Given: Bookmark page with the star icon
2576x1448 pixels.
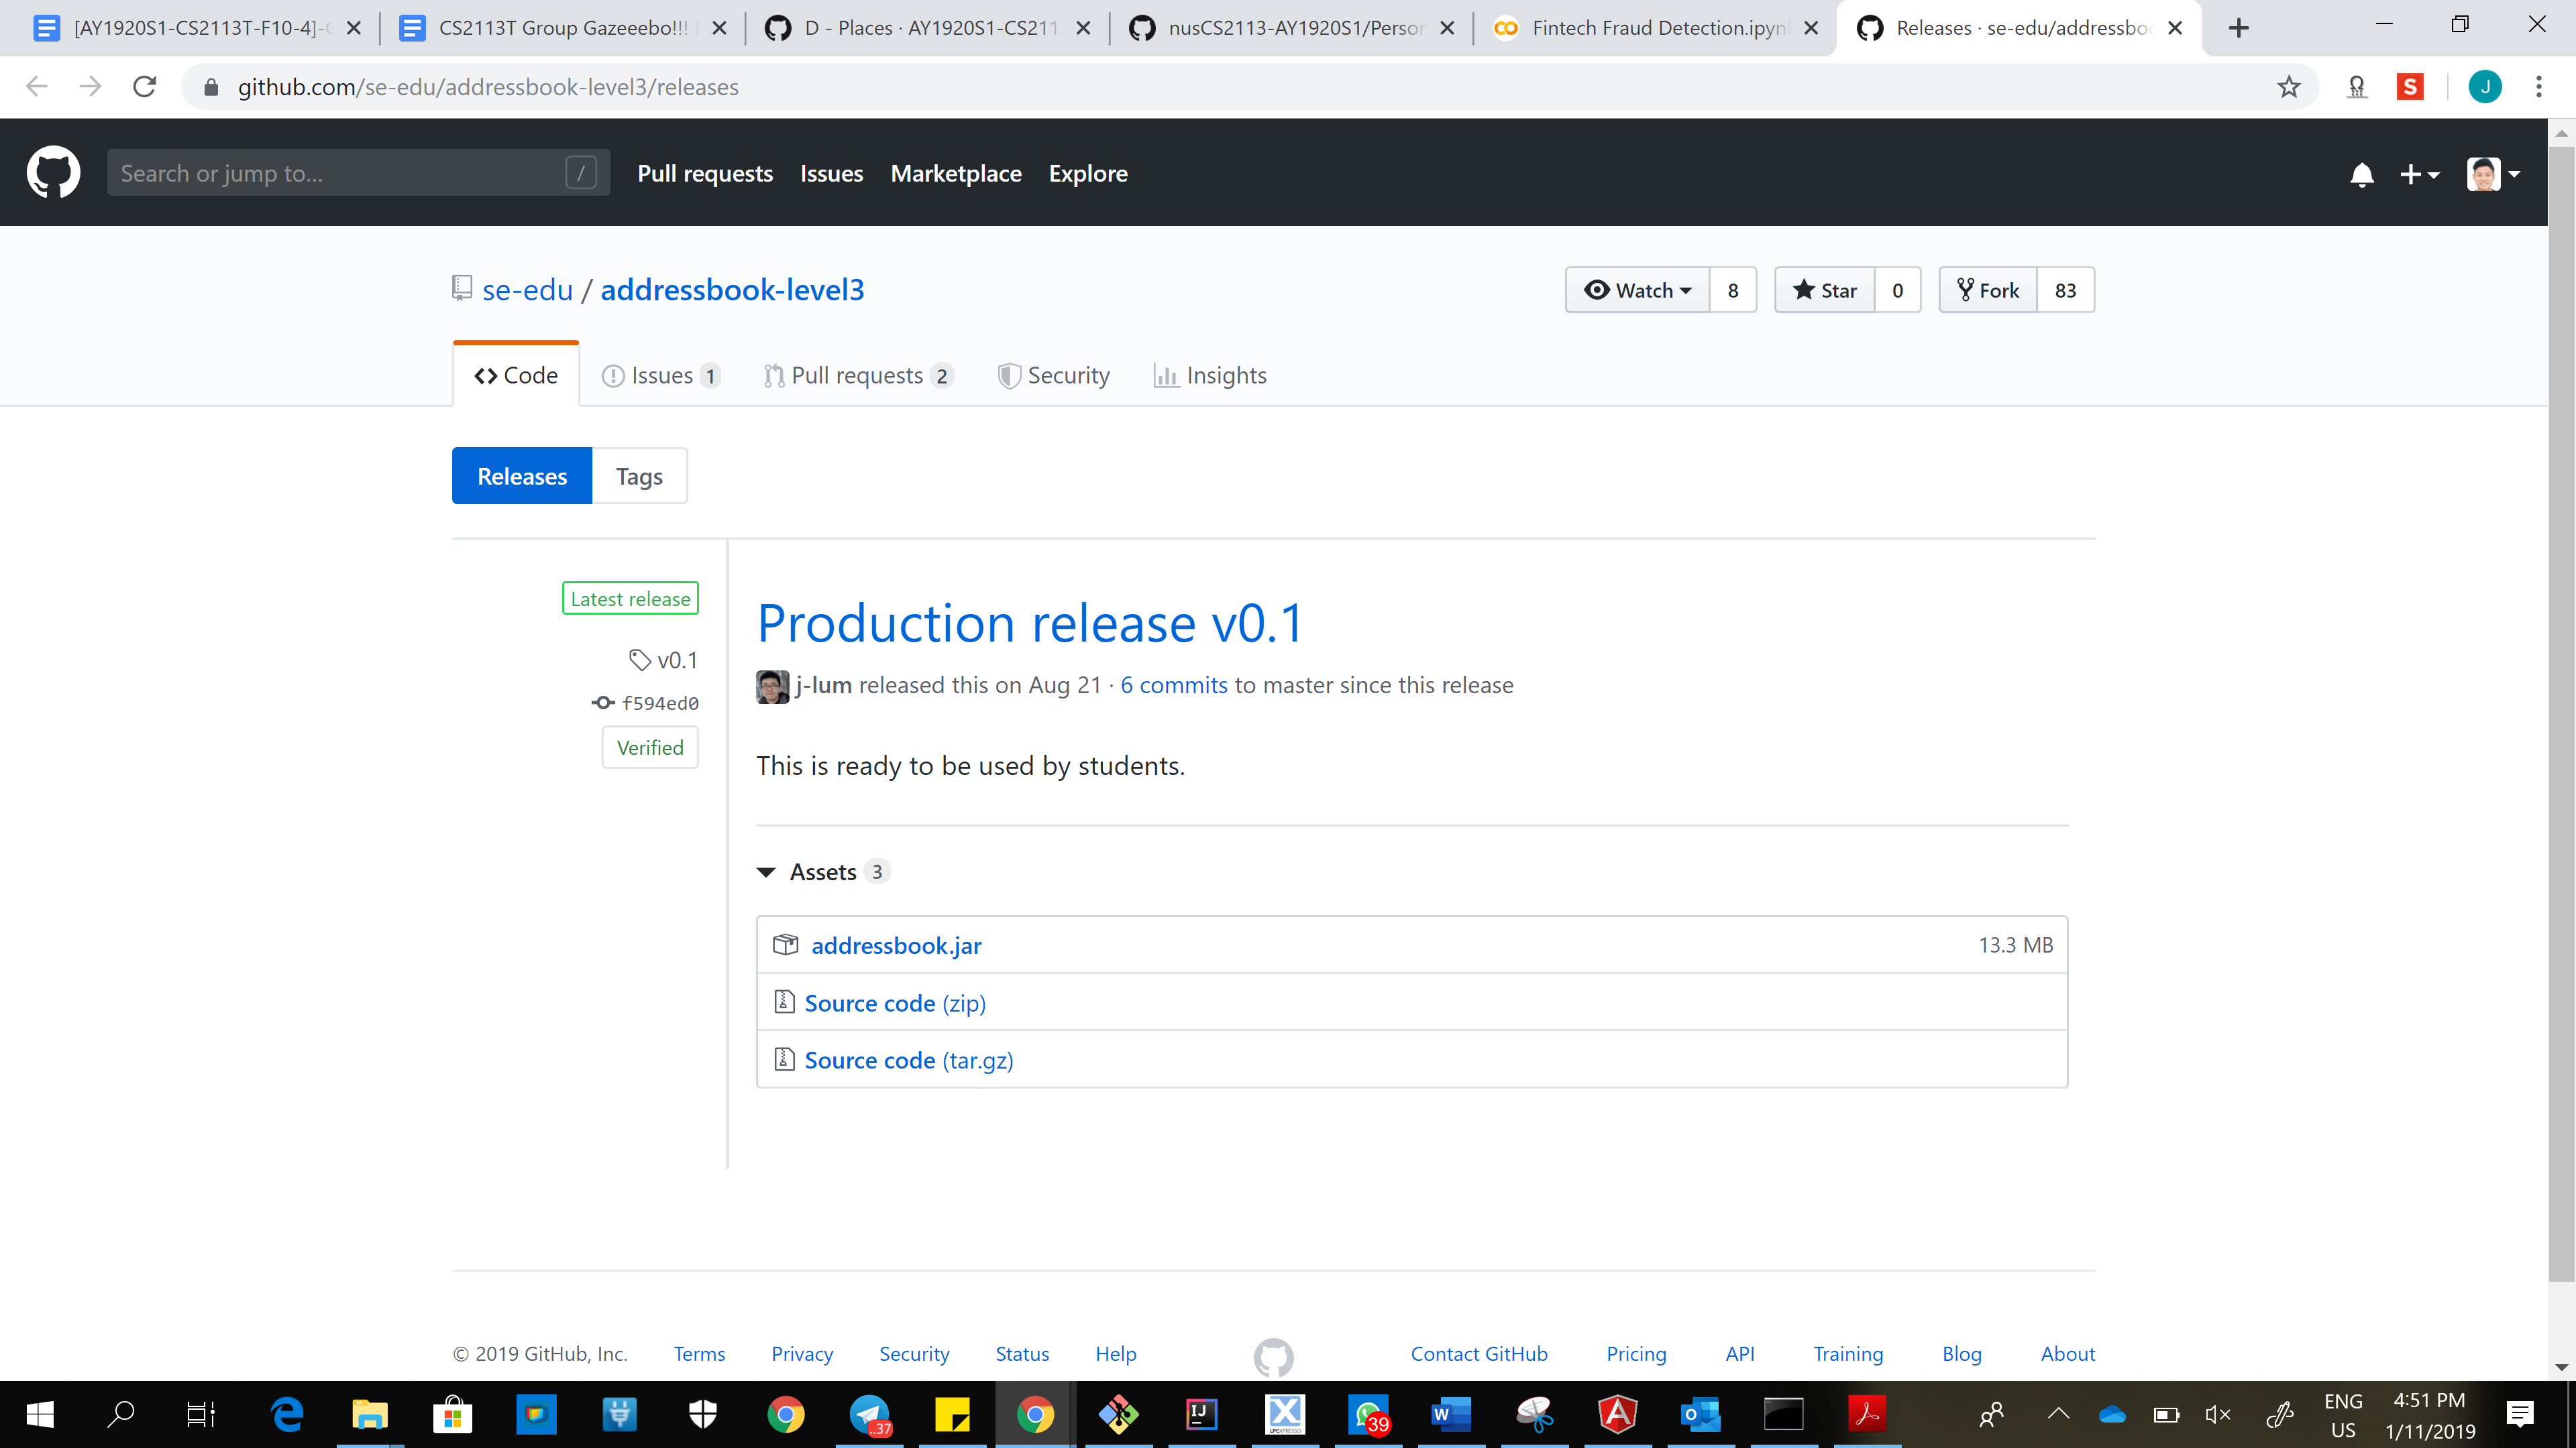Looking at the screenshot, I should 2288,87.
